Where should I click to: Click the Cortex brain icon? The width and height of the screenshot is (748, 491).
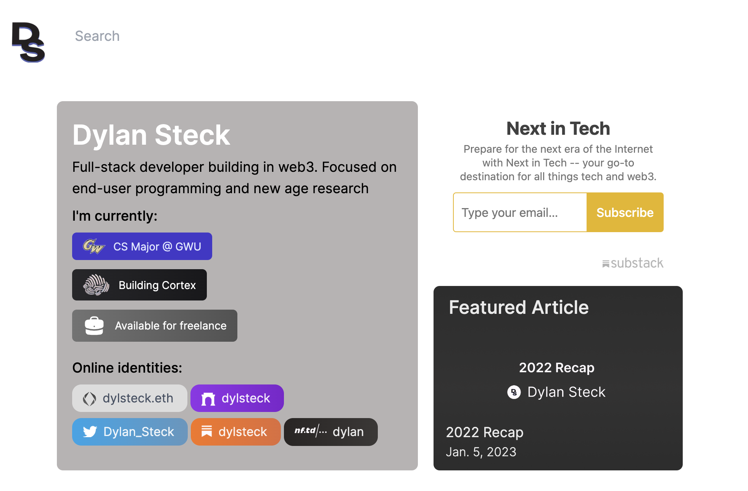point(96,285)
